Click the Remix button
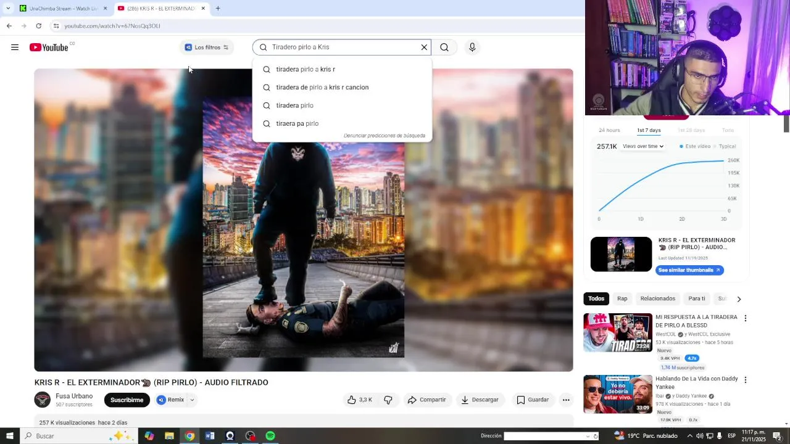The image size is (790, 444). coord(171,400)
